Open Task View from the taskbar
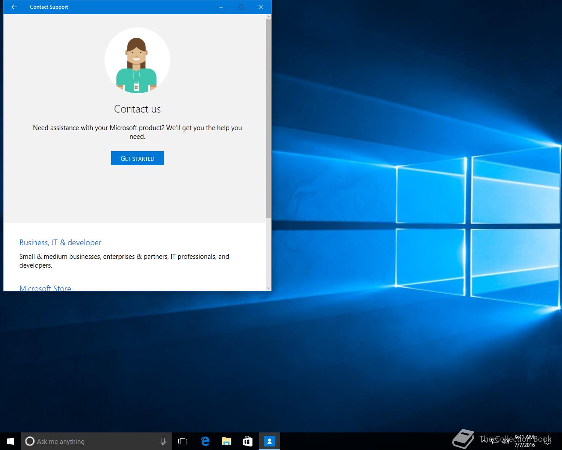This screenshot has width=562, height=450. [x=183, y=441]
